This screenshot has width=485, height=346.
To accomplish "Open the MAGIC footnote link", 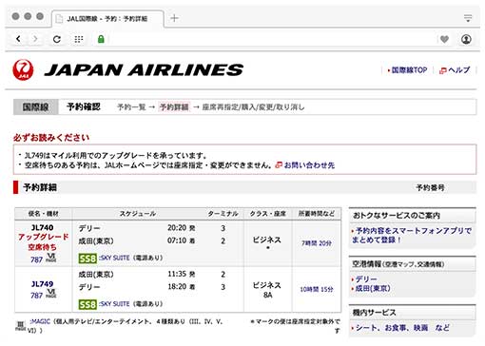I will coord(40,321).
